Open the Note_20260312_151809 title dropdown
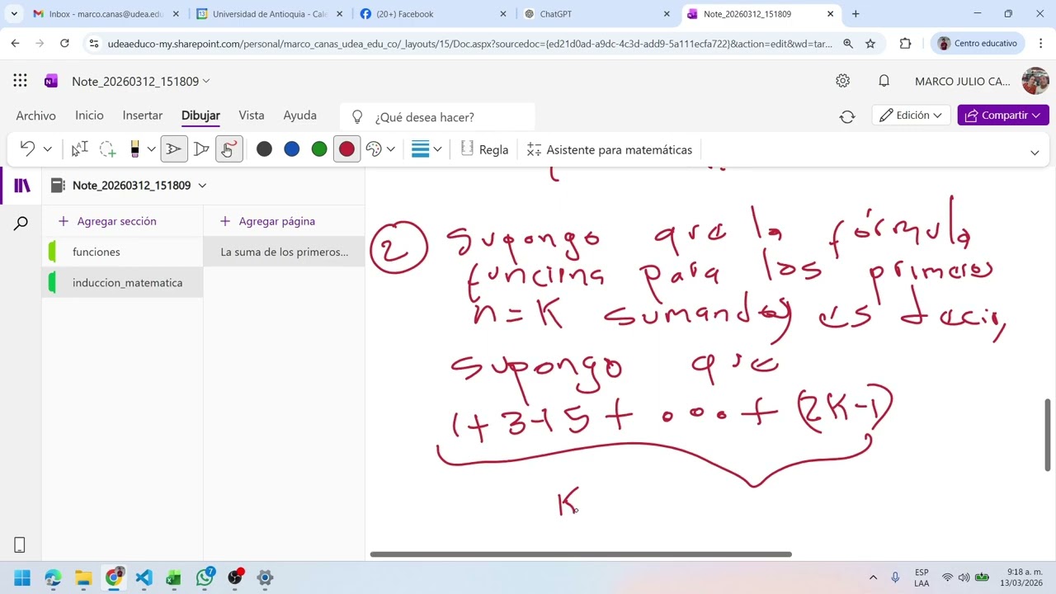1056x594 pixels. pyautogui.click(x=141, y=81)
